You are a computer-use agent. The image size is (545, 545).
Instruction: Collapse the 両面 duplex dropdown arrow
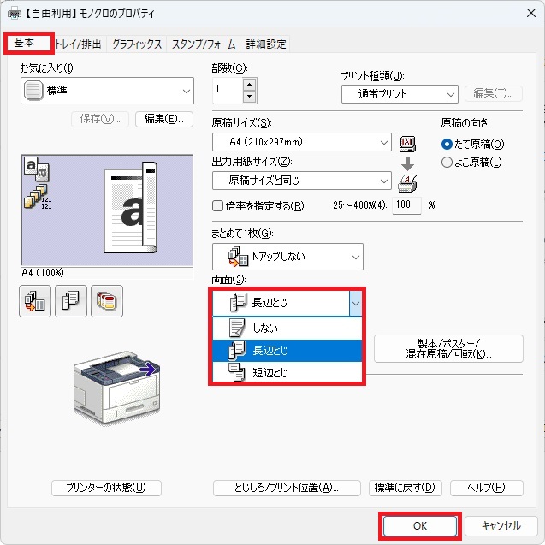[x=356, y=304]
